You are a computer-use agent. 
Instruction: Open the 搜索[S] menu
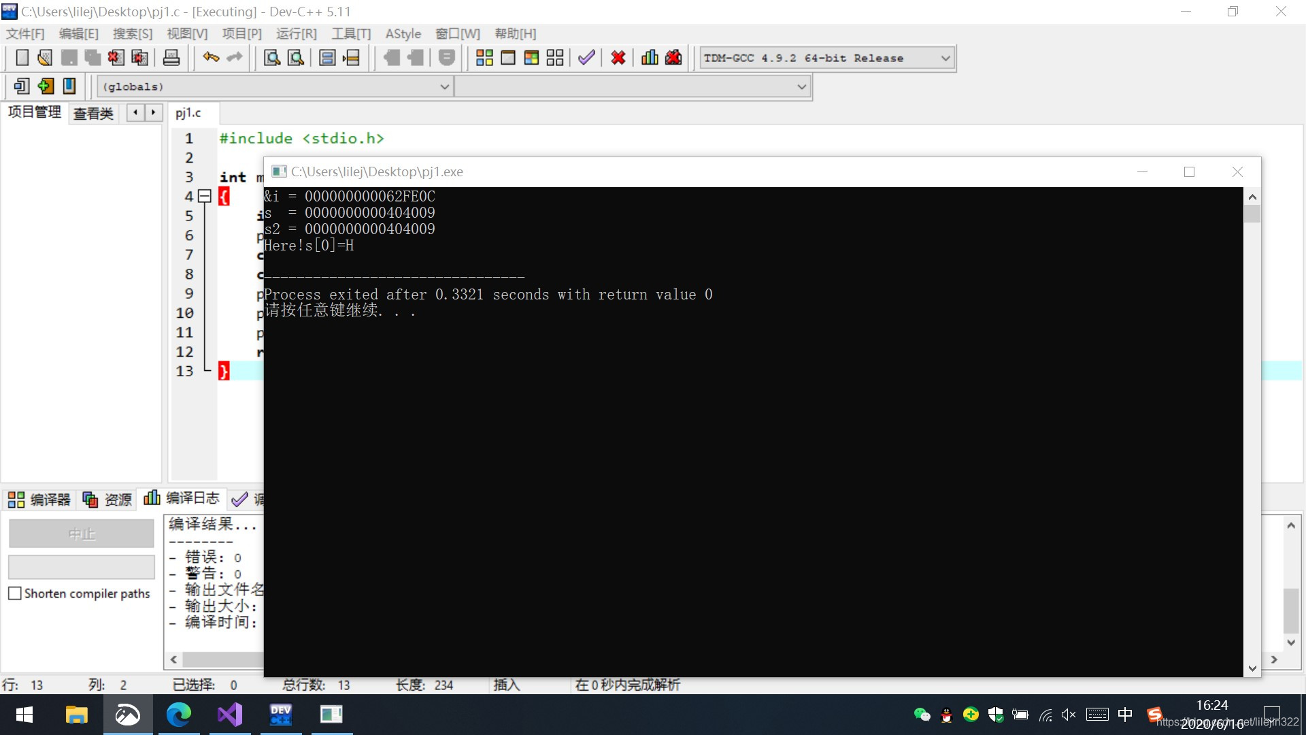(133, 34)
